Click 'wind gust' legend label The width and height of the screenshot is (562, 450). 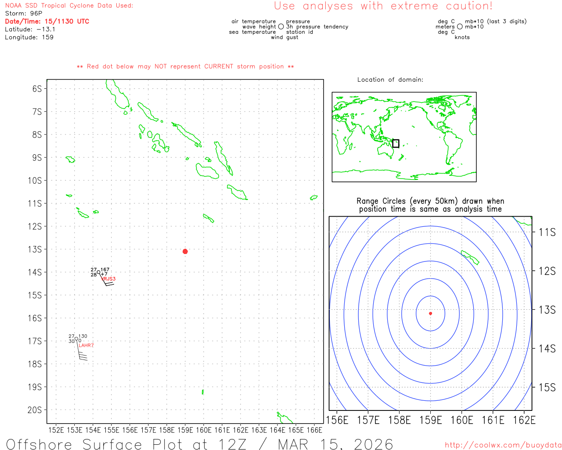[285, 37]
